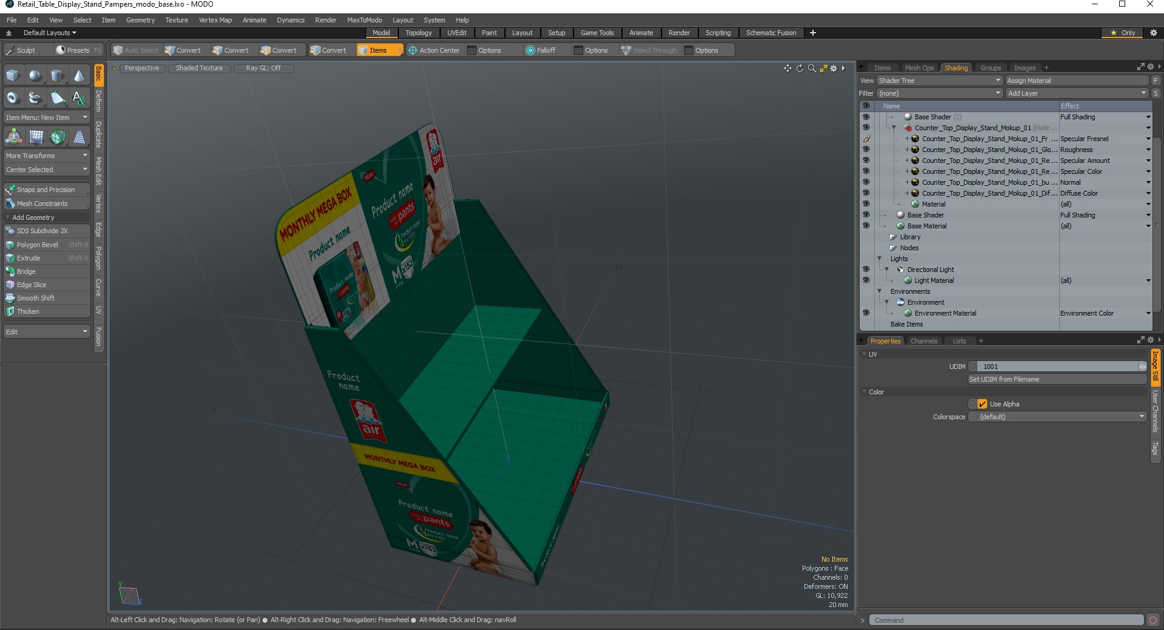Select the Cone primitive tool
1164x630 pixels.
tap(79, 76)
